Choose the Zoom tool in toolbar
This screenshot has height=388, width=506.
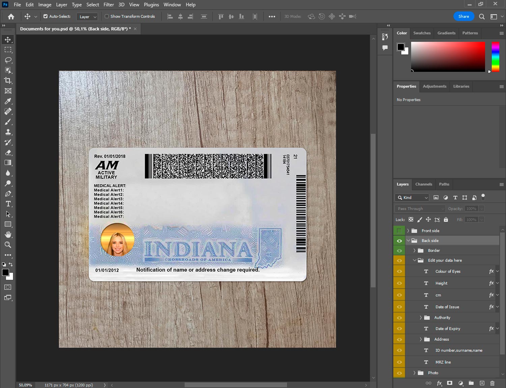tap(8, 245)
